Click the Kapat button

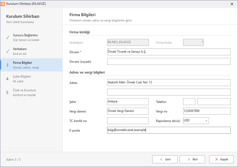pos(221,159)
